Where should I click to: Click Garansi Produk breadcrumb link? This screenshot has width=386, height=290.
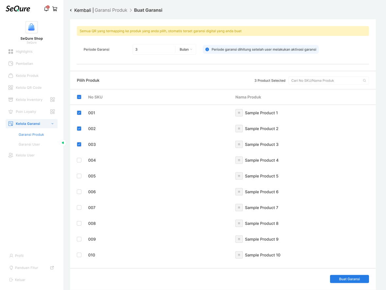pos(111,10)
